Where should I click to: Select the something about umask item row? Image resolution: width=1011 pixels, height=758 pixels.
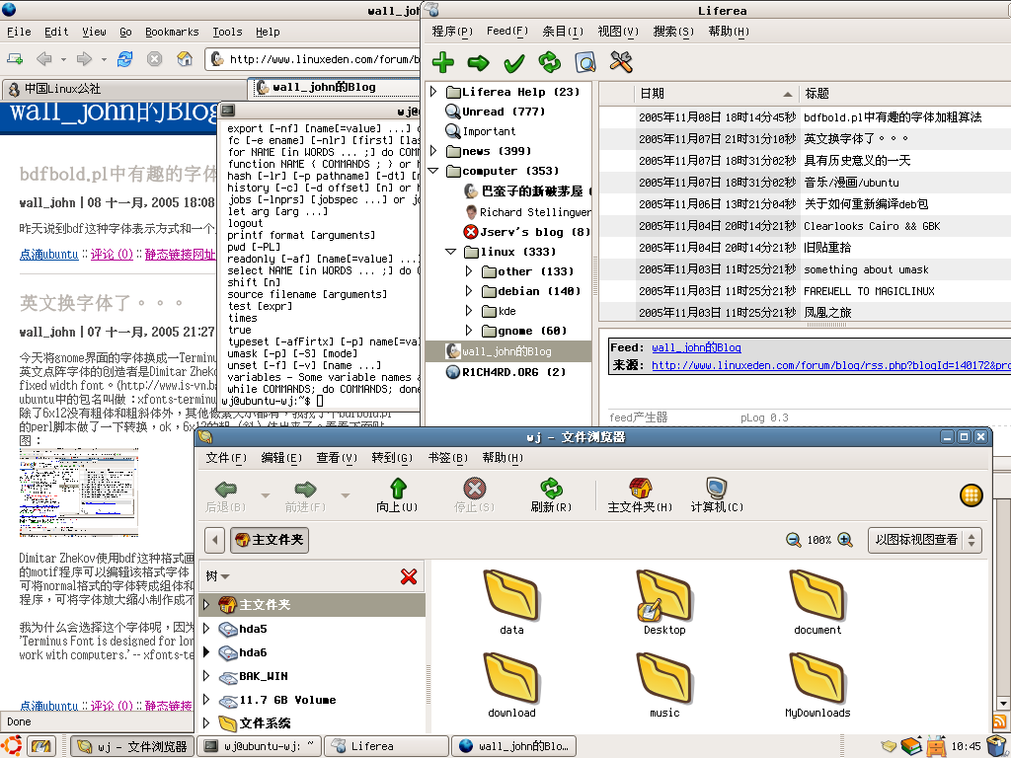(x=805, y=269)
